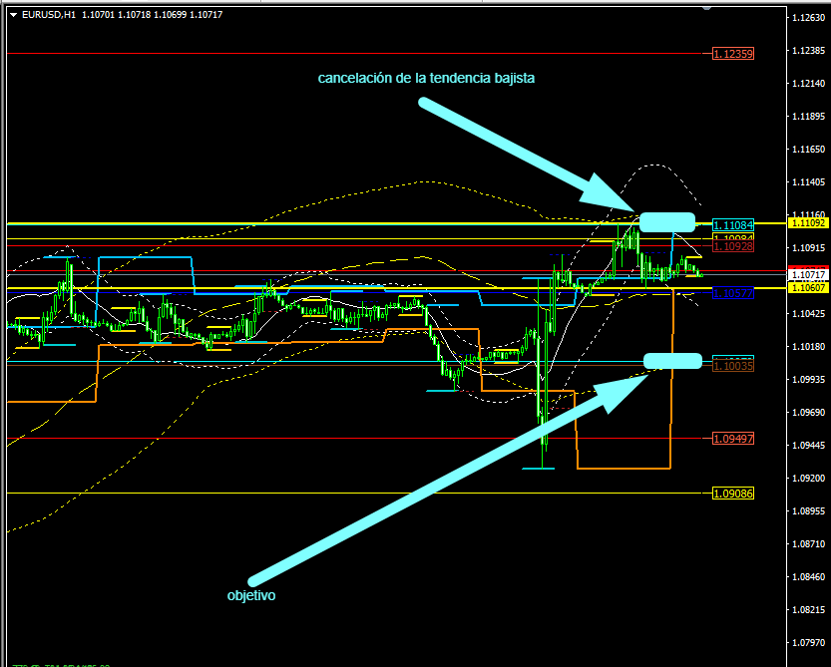Click 1.11895 on the price scale
The width and height of the screenshot is (831, 667).
(809, 116)
